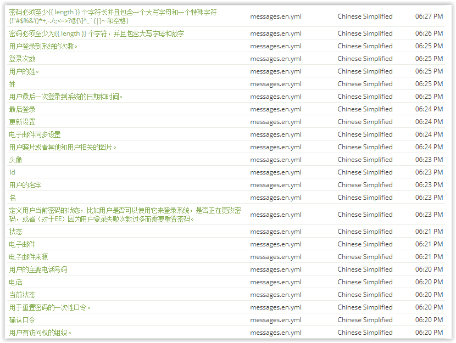Image resolution: width=456 pixels, height=343 pixels.
Task: Open the long 定义用户当前密码的状态 translation
Action: click(125, 215)
